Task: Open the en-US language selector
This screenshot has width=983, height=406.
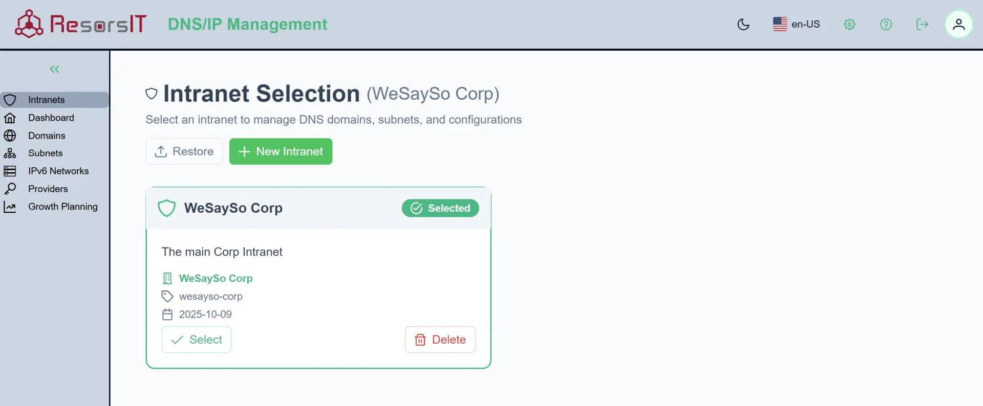Action: (x=797, y=24)
